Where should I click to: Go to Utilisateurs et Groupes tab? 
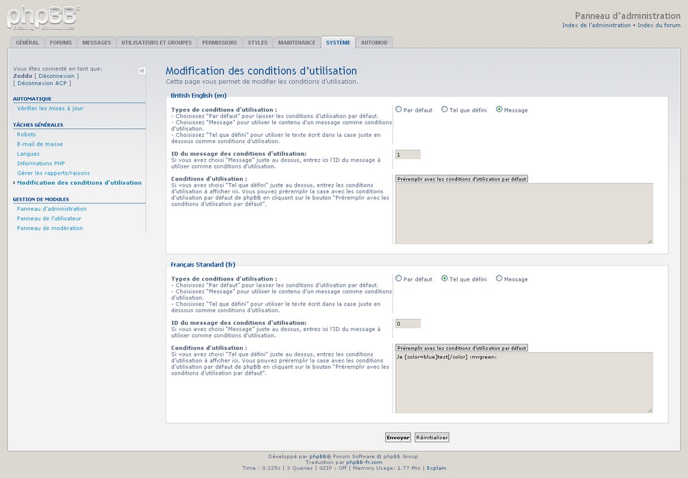157,42
